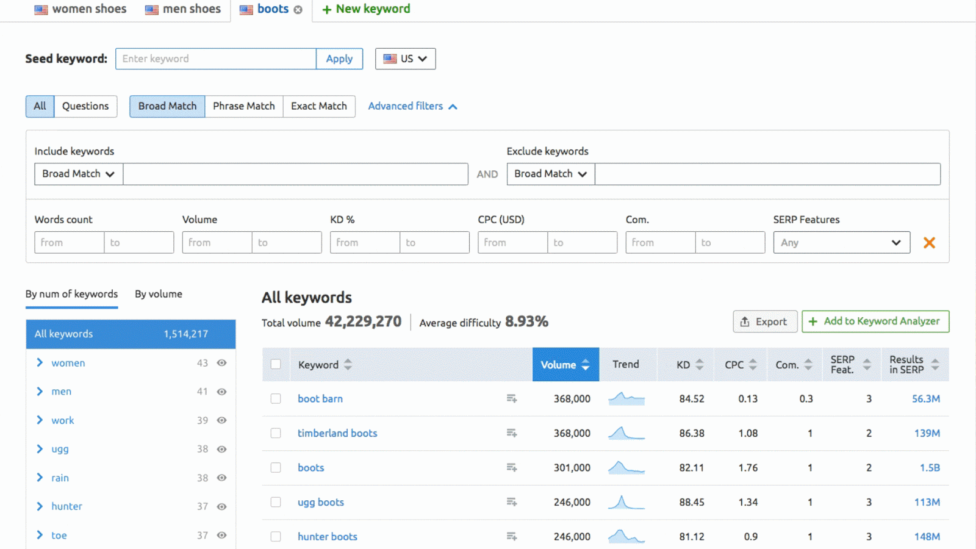
Task: Toggle visibility eye for men group
Action: [x=222, y=392]
